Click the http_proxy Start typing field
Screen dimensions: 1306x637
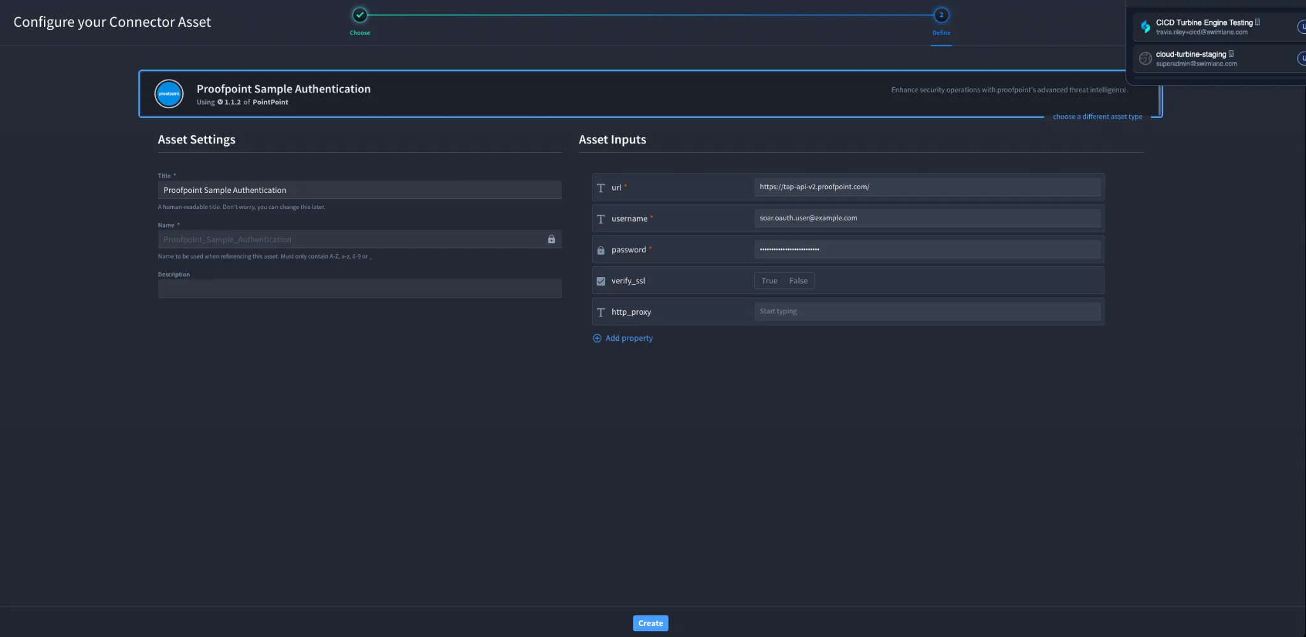point(927,311)
